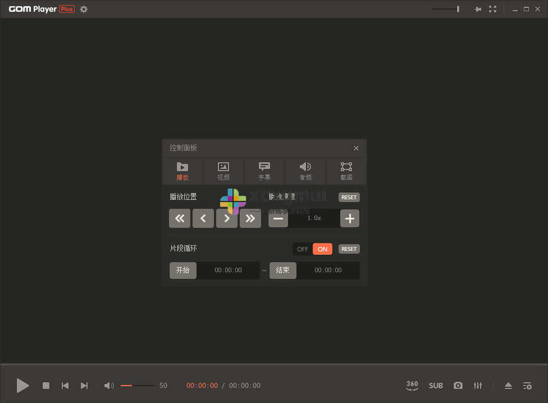
Task: Mute the volume speaker icon
Action: click(109, 386)
